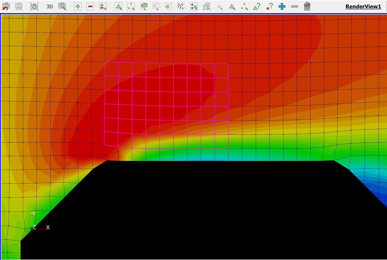Select points on the surface
The image size is (387, 260).
(131, 6)
